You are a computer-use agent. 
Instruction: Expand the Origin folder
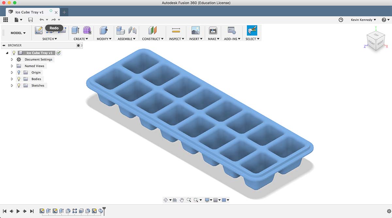[12, 72]
